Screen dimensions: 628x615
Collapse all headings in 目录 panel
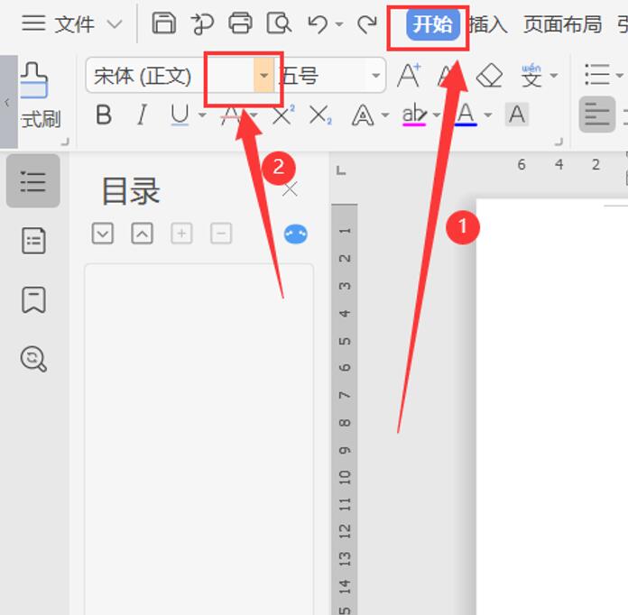143,233
